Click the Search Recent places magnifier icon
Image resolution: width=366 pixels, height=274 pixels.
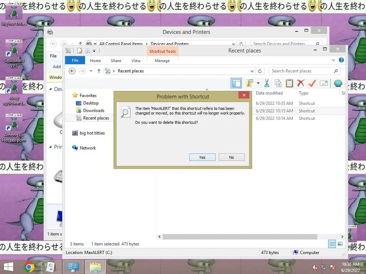pos(336,71)
